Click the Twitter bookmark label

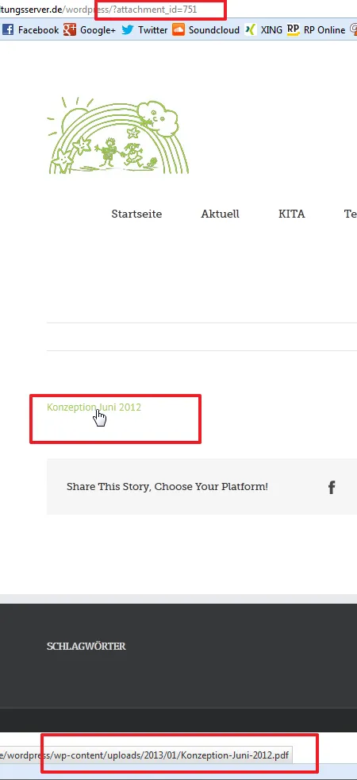152,30
